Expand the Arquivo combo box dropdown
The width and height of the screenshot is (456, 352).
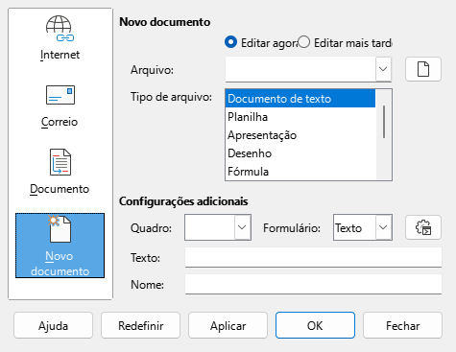(383, 69)
